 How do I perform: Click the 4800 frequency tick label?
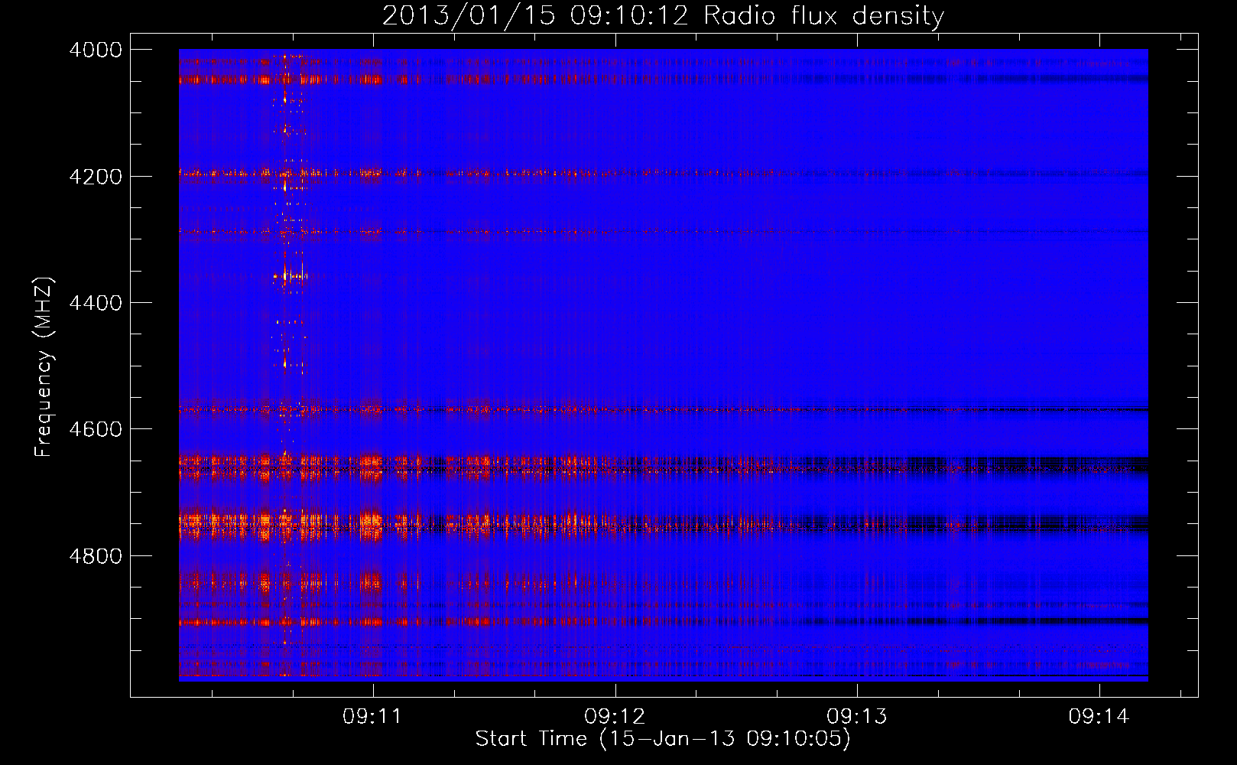[95, 556]
